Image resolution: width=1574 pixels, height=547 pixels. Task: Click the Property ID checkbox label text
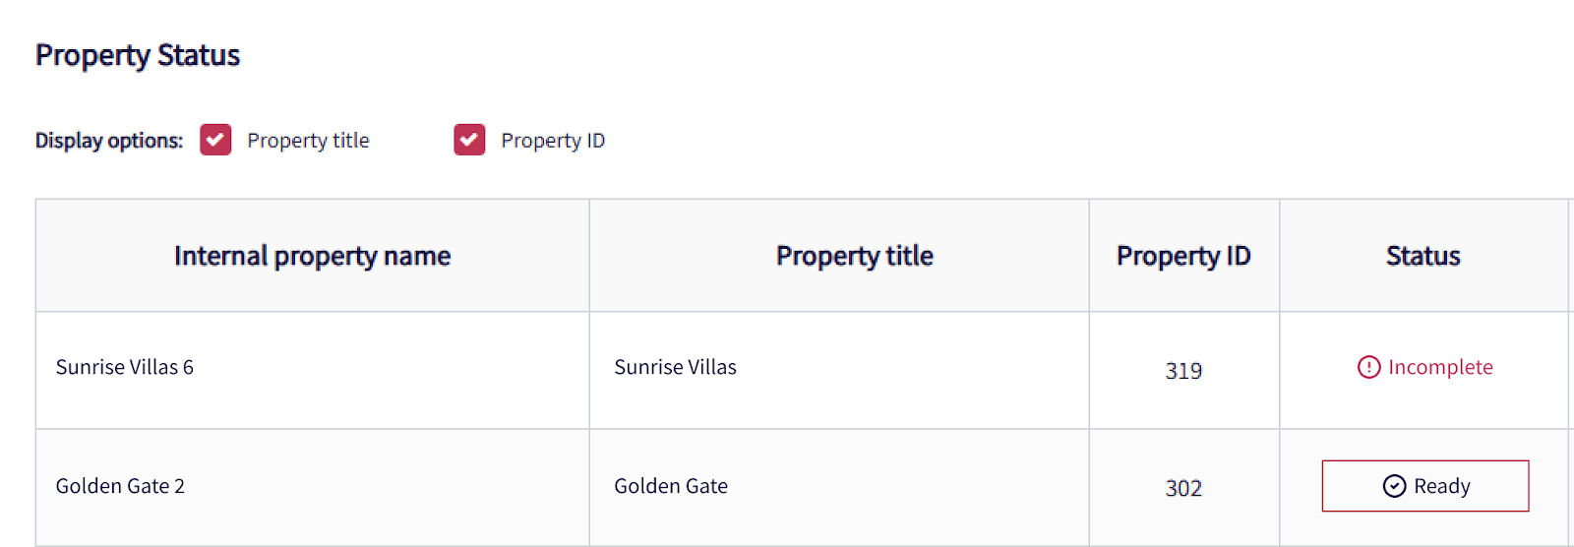click(x=553, y=141)
